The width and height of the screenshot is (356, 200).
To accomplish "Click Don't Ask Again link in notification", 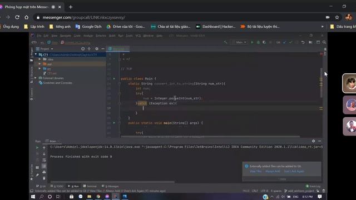I will click(x=294, y=172).
